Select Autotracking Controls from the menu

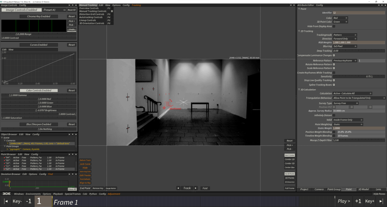(93, 17)
